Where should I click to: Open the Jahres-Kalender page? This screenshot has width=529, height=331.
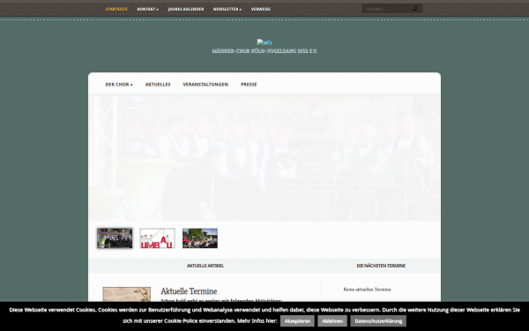186,9
